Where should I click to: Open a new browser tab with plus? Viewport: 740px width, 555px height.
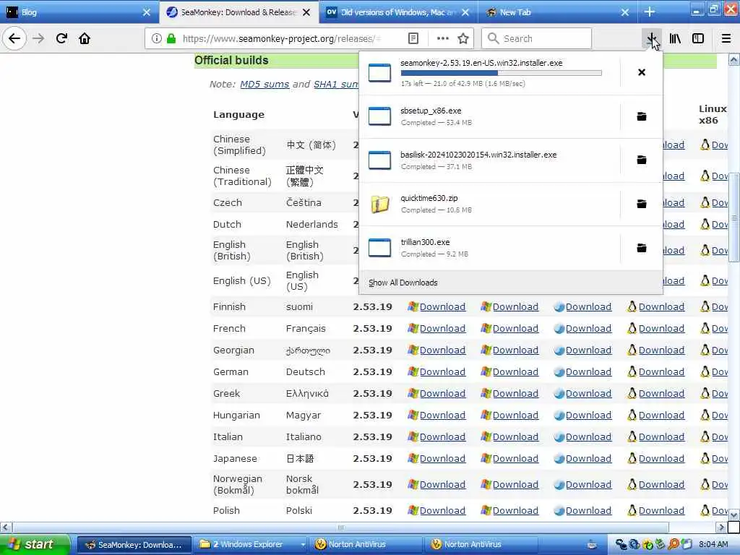tap(650, 12)
